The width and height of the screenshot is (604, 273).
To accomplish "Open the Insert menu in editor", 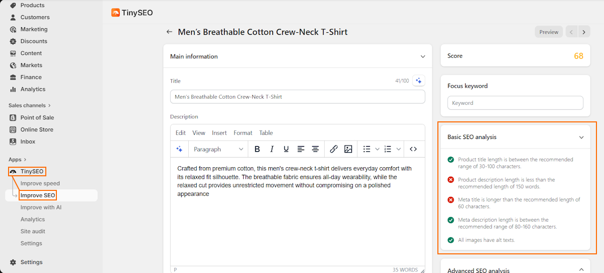I will tap(219, 133).
